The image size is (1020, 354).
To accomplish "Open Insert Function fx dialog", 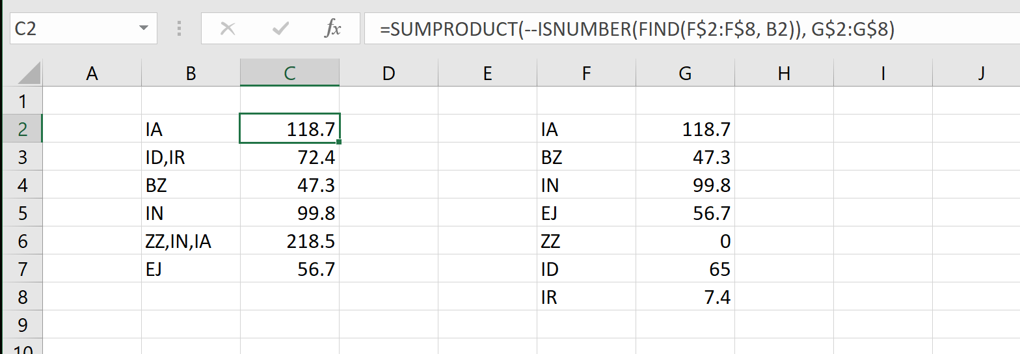I will coord(332,29).
